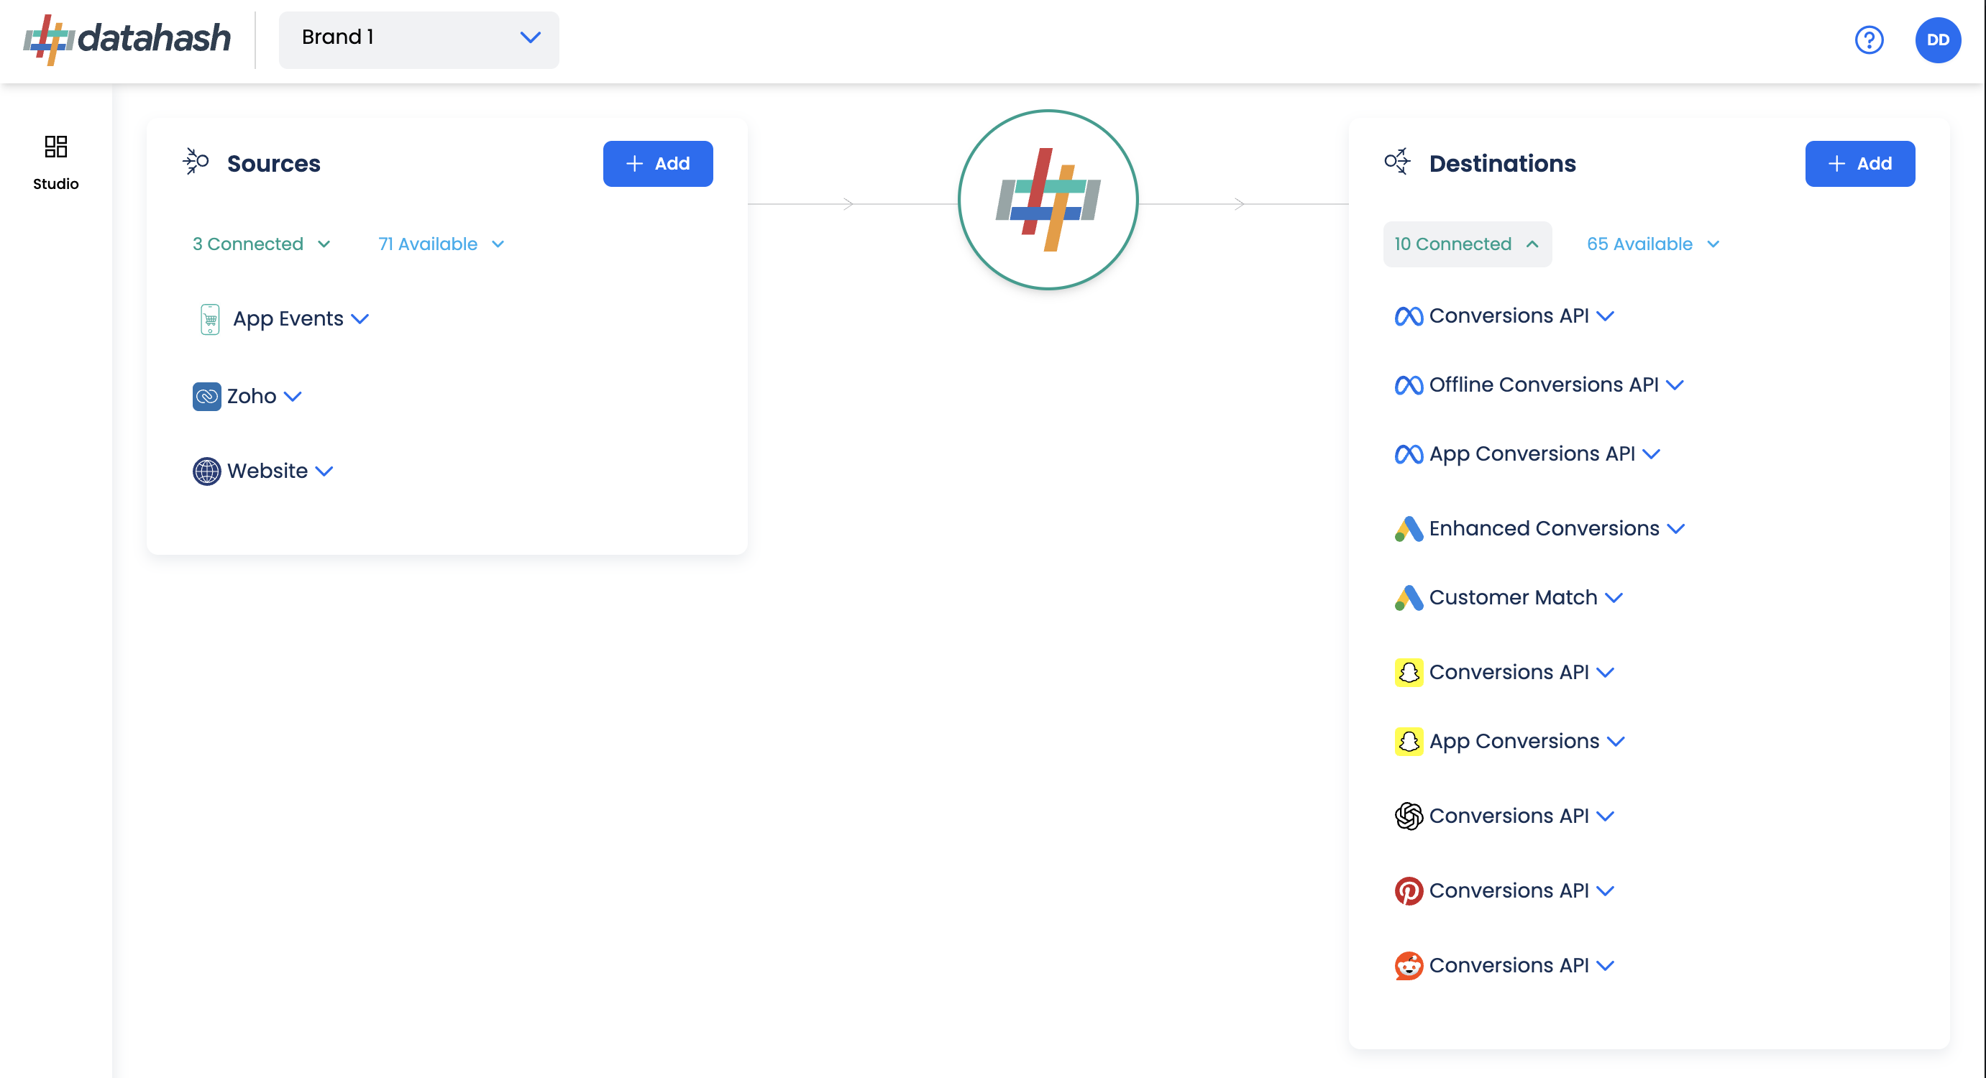Screen dimensions: 1986x1078
Task: Collapse the 10 Connected destinations filter
Action: point(1467,244)
